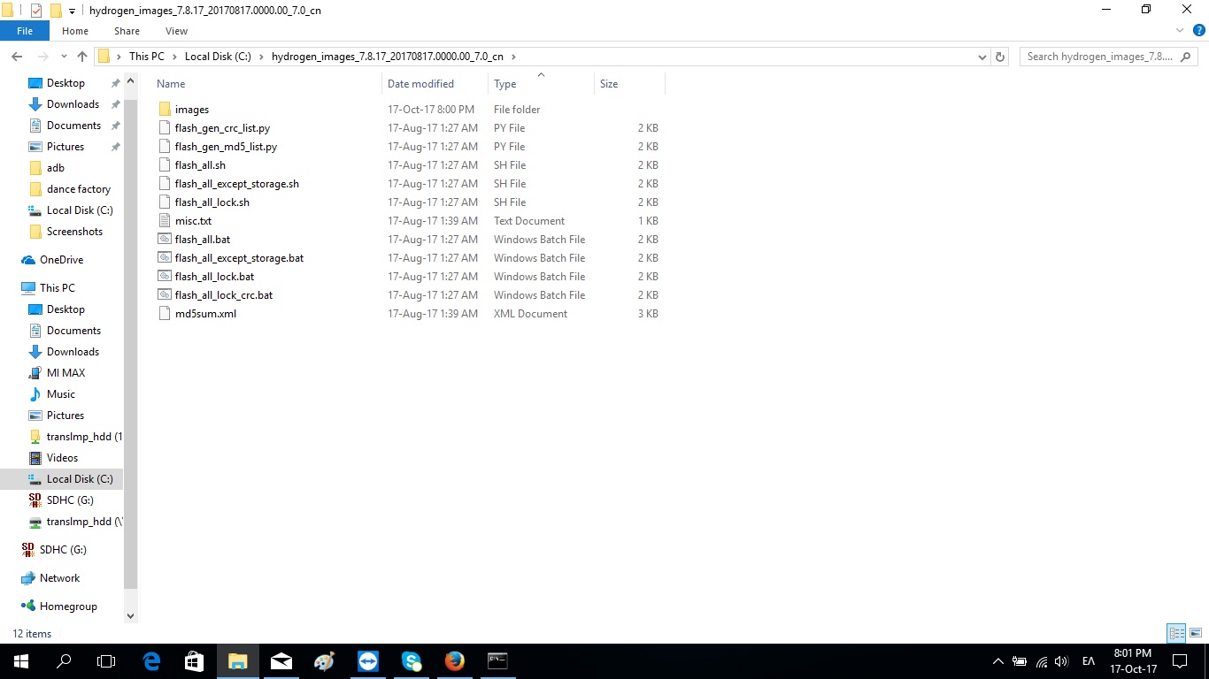The image size is (1209, 679).
Task: Open the File menu
Action: click(x=25, y=31)
